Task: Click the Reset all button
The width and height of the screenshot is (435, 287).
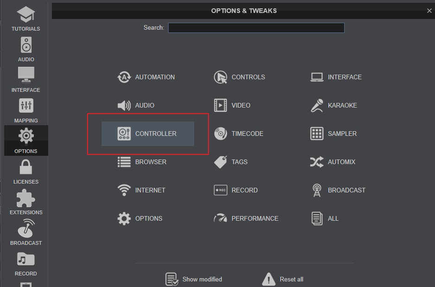Action: (283, 279)
